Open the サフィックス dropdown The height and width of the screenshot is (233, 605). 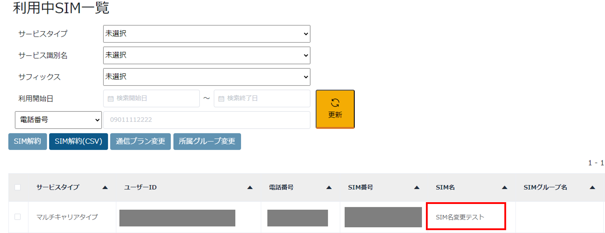[x=207, y=77]
